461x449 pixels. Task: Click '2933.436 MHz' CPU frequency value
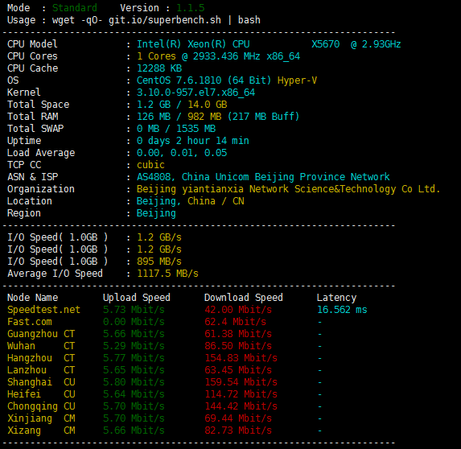point(226,56)
